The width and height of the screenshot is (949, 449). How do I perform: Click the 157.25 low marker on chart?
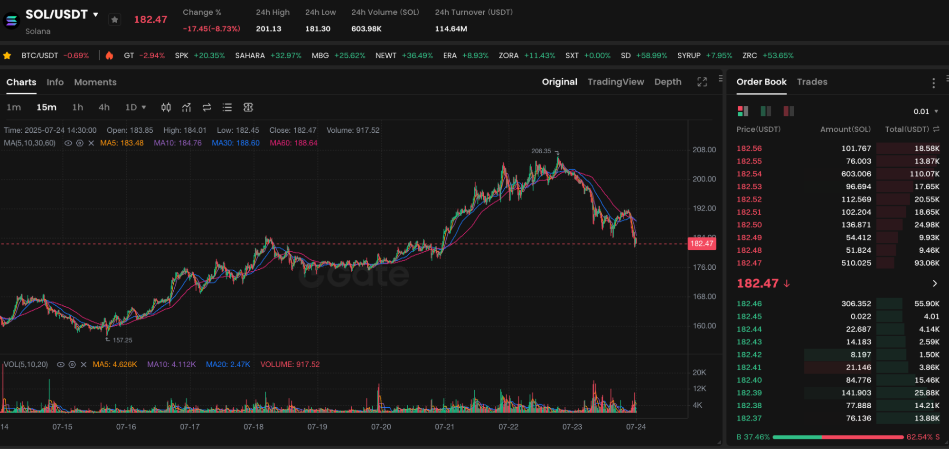pos(122,340)
